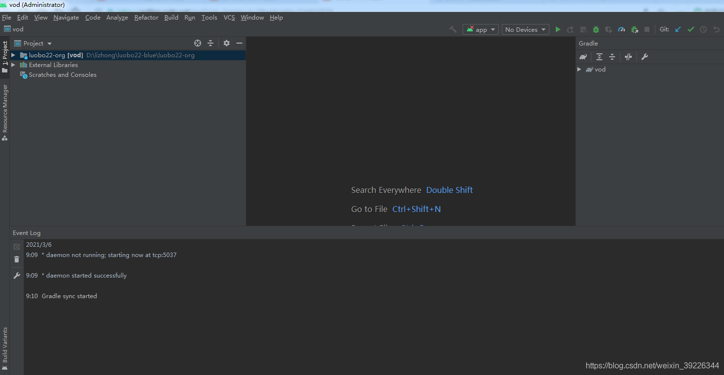Toggle Gradle offline mode icon
724x375 pixels.
click(x=628, y=57)
